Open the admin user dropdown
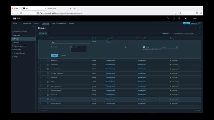The image size is (214, 120). click(197, 19)
